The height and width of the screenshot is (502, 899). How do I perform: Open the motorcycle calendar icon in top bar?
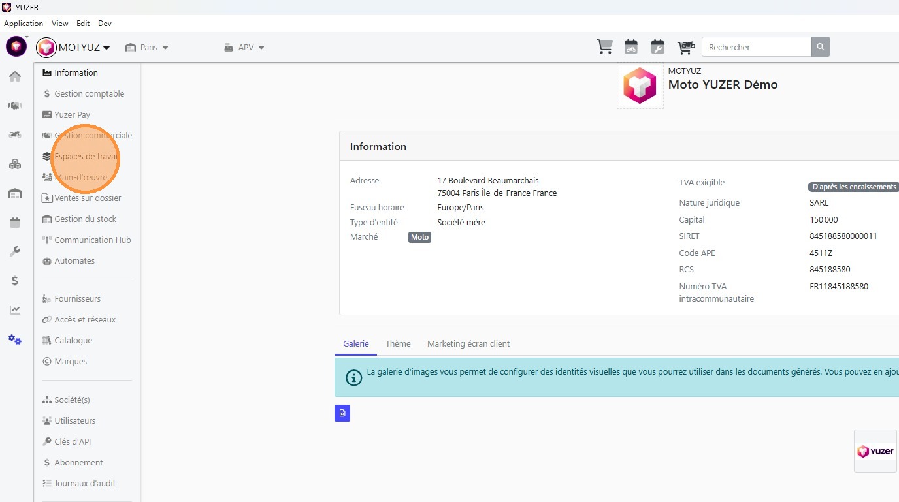631,47
